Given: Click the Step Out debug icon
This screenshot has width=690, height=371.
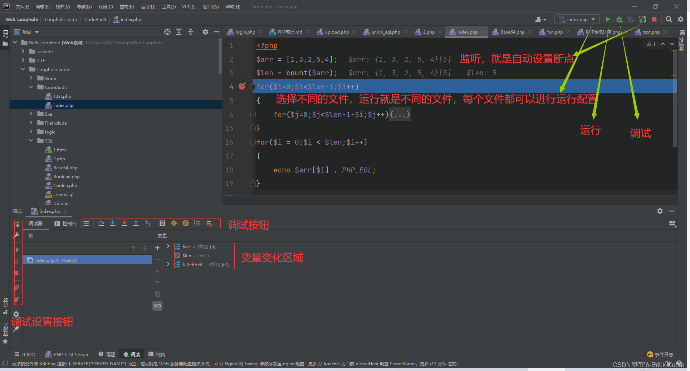Looking at the screenshot, I should click(x=136, y=224).
